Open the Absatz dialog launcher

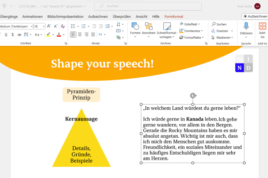(126, 44)
